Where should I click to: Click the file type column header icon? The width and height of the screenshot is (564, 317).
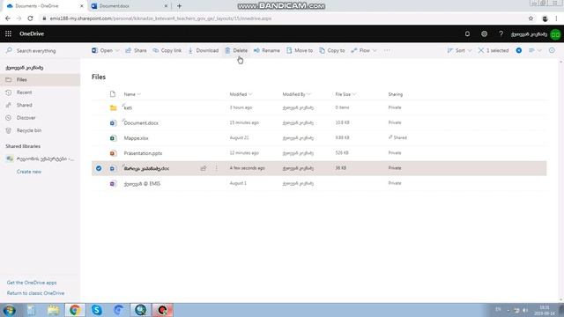click(113, 94)
